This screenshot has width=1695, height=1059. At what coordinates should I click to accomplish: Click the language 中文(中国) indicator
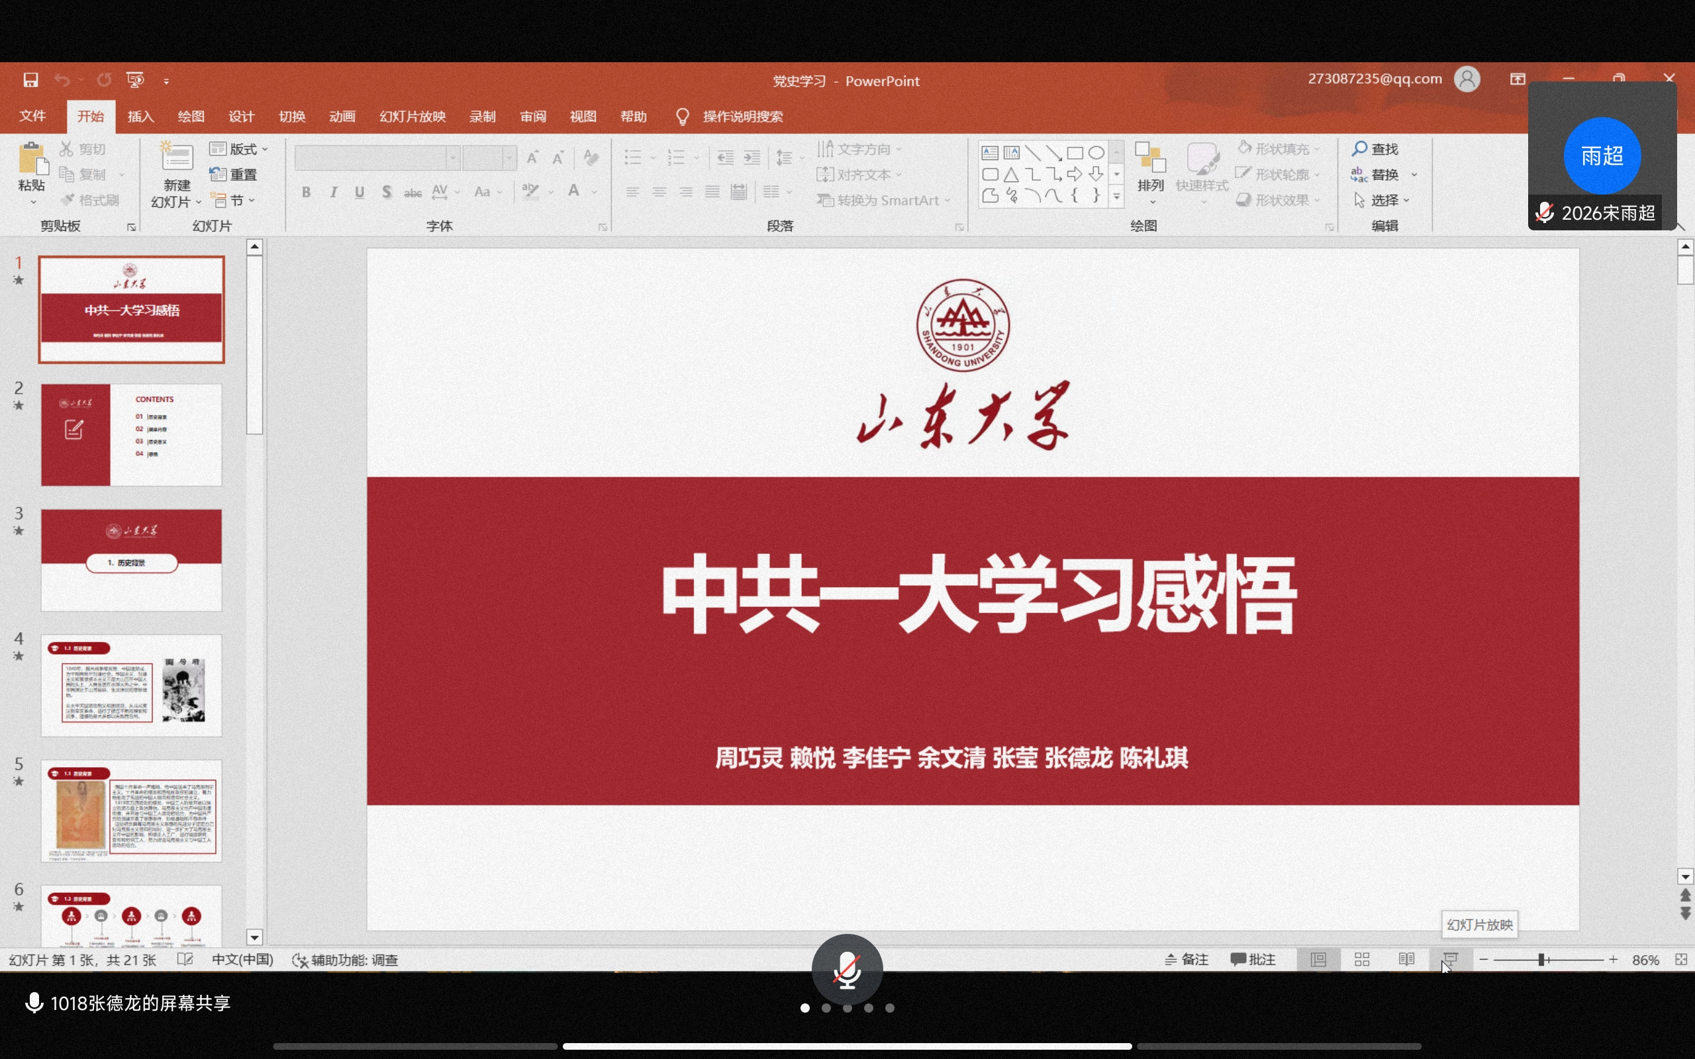click(x=242, y=960)
